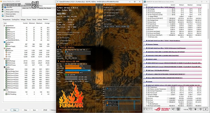Click the Cooling Fans fan icon in AIDA64 list
This screenshot has width=210, height=113.
[5, 42]
